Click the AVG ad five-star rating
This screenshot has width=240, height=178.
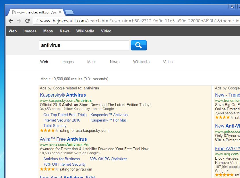click(x=224, y=175)
